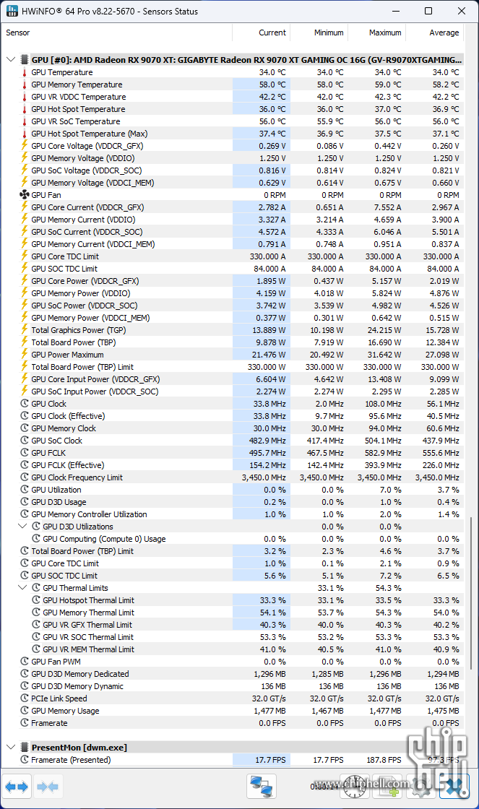Screen dimensions: 479x809
Task: Click the clock icon beside Framerate (Presented)
Action: point(25,759)
